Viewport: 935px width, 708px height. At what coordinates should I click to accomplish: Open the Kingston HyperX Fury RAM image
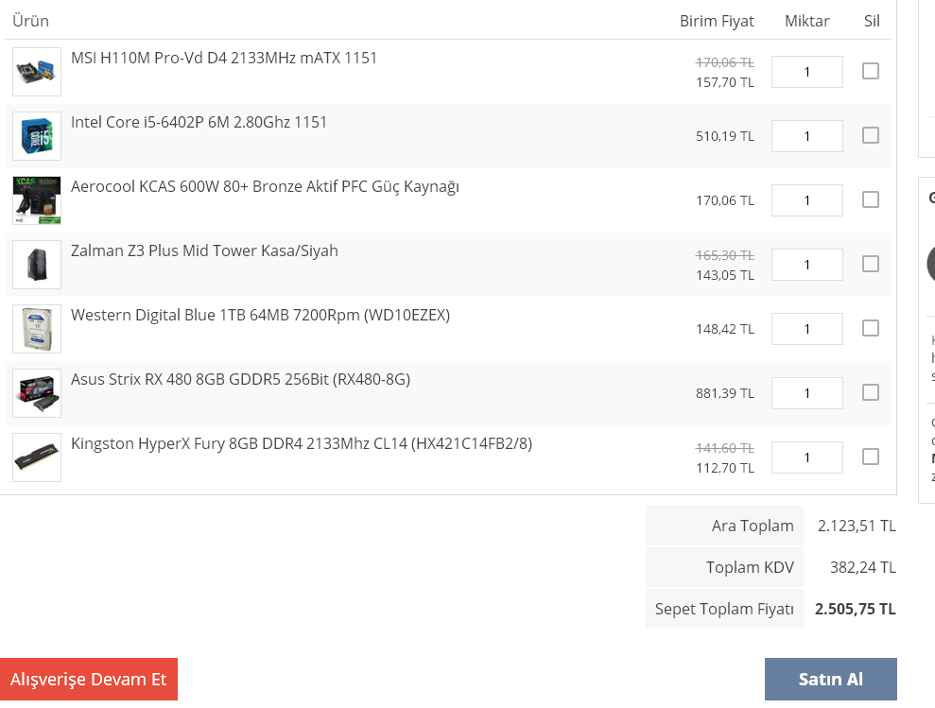(x=37, y=458)
